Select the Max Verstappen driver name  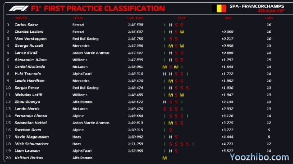coord(31,39)
